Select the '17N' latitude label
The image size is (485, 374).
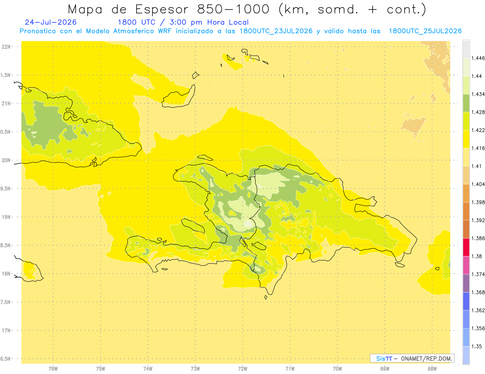click(7, 330)
